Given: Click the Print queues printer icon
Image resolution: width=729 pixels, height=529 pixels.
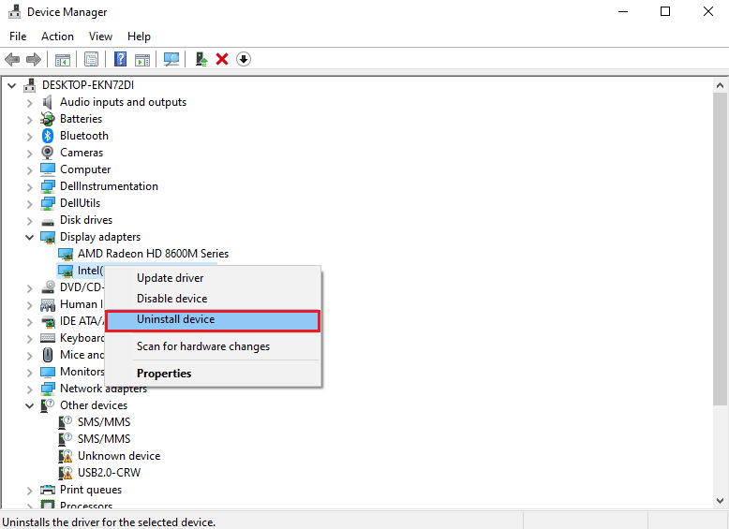Looking at the screenshot, I should coord(48,490).
